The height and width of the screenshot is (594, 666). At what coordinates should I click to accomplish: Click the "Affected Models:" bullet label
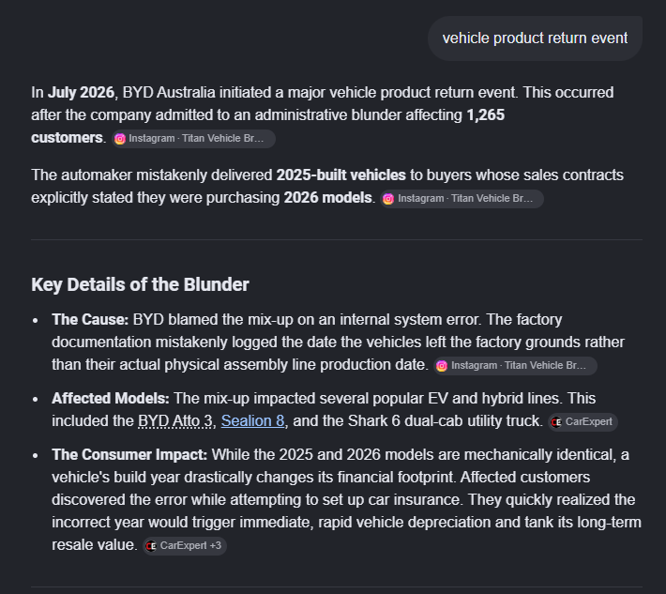(111, 399)
